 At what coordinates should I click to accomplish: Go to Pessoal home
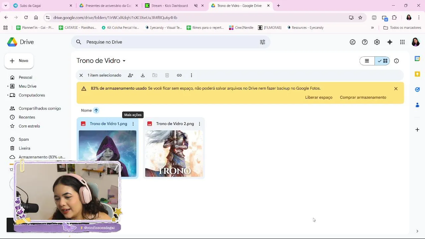pyautogui.click(x=25, y=77)
